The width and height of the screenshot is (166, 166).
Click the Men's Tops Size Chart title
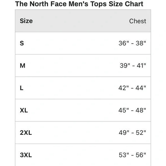(79, 4)
